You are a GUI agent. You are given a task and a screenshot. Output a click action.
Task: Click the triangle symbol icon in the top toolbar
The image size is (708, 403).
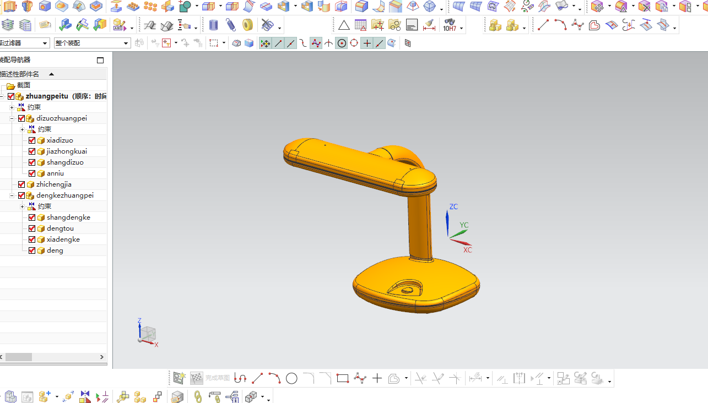pyautogui.click(x=344, y=25)
